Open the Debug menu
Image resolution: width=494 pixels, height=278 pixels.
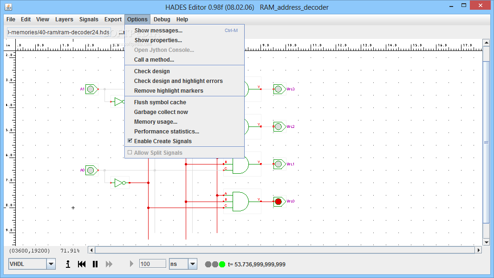pos(162,19)
